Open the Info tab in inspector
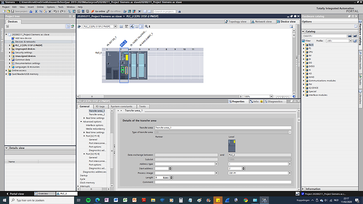Image resolution: width=363 pixels, height=204 pixels. 256,101
